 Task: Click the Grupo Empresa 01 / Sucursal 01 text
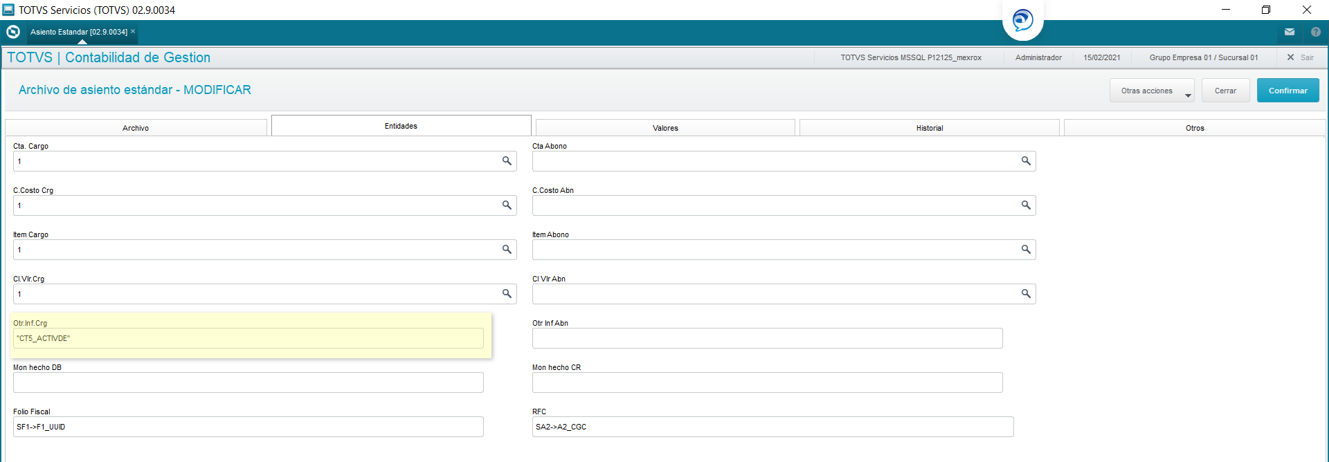tap(1204, 57)
